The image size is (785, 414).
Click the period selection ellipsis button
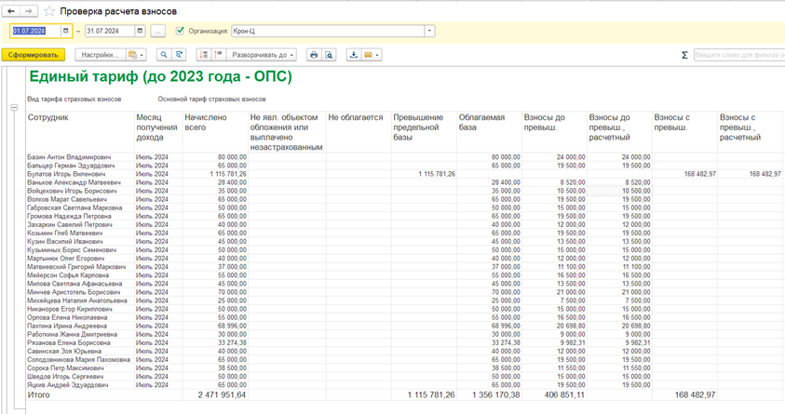(159, 31)
